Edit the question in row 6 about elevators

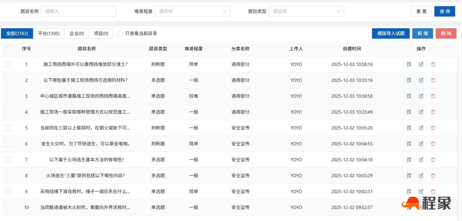point(421,143)
